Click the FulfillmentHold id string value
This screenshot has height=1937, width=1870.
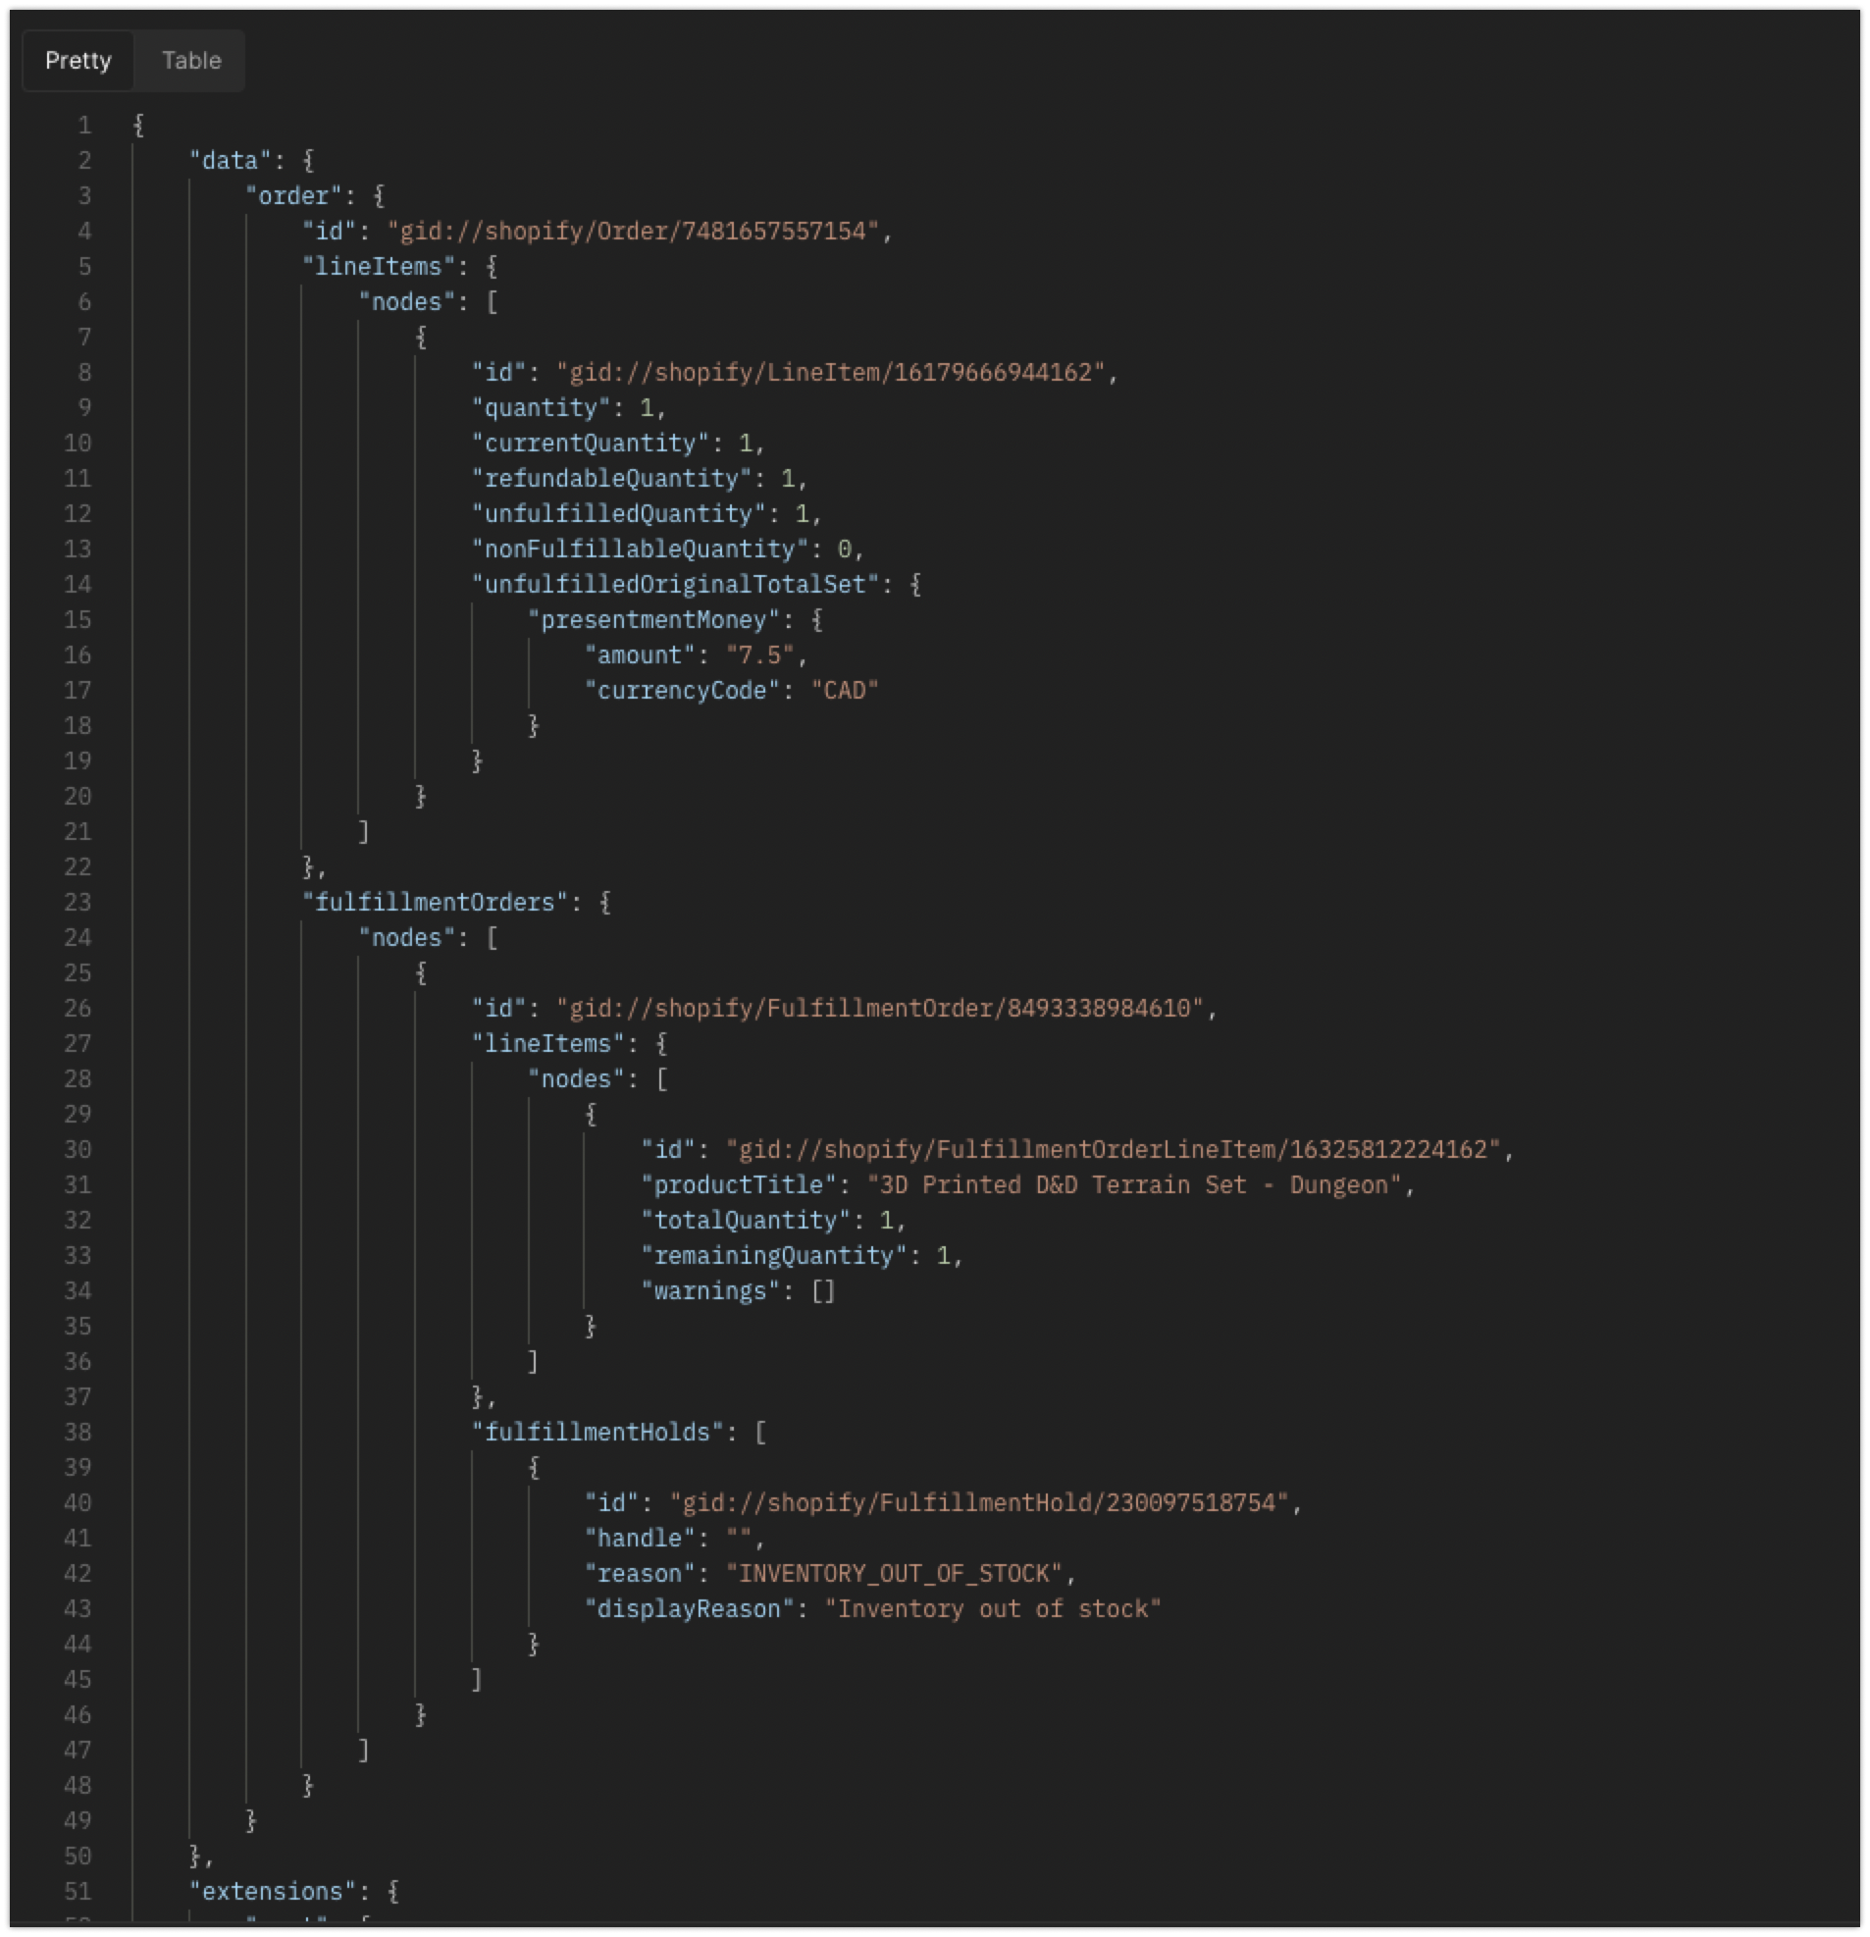tap(978, 1503)
